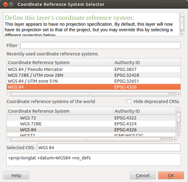Sort world list by Coordinate Reference System header
The width and height of the screenshot is (188, 182).
coord(60,111)
